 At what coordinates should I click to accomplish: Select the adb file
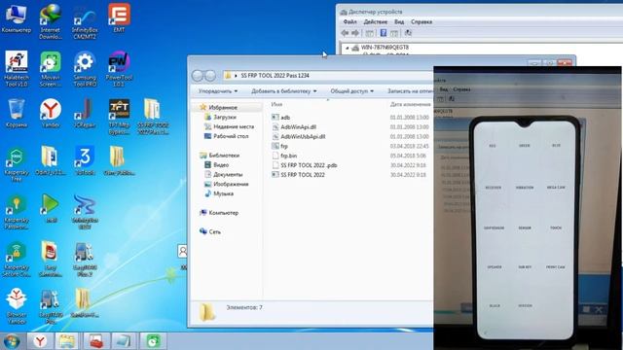coord(285,118)
